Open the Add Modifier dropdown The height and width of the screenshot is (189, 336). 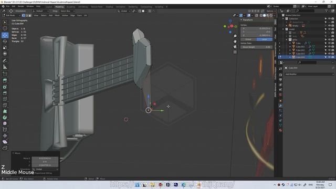coord(309,74)
